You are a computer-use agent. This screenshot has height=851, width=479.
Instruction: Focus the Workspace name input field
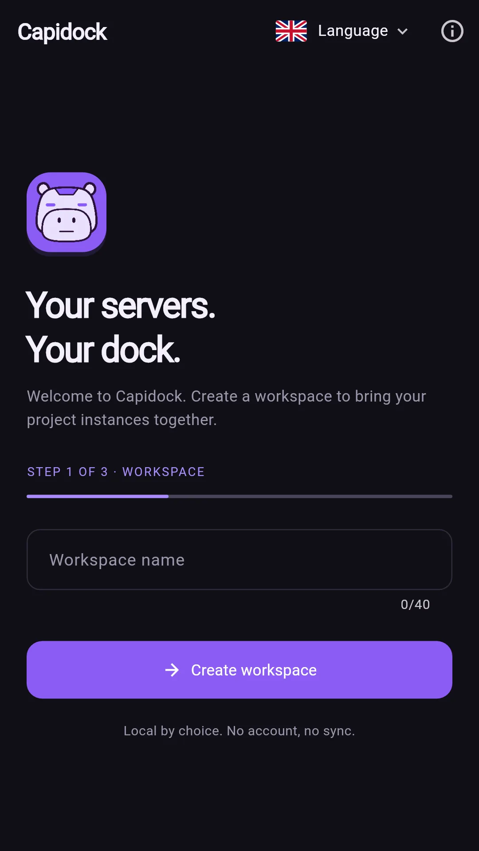tap(239, 559)
